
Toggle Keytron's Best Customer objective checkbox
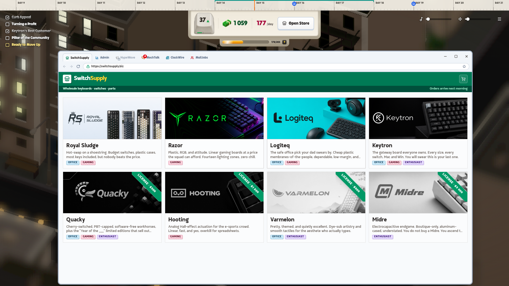click(7, 31)
